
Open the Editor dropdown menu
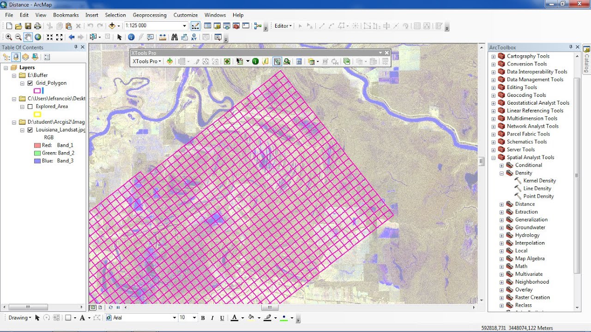pyautogui.click(x=283, y=26)
